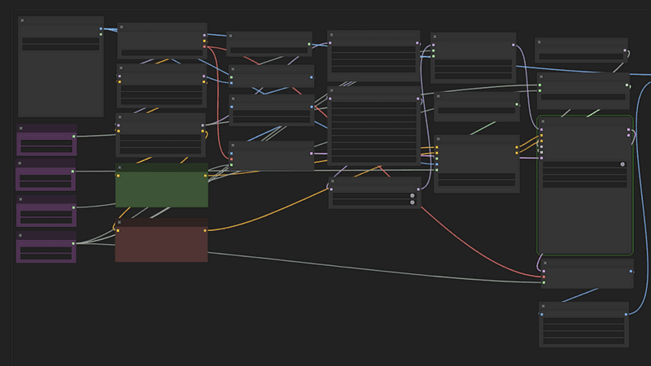
Task: Click the collapse dot on the bottom-right node
Action: [543, 307]
